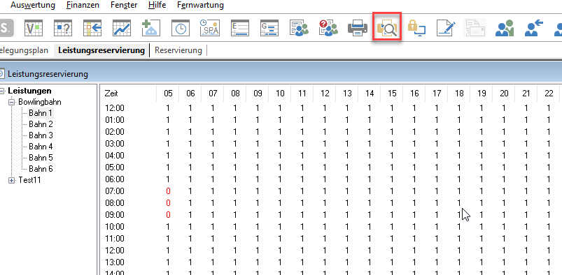Image resolution: width=562 pixels, height=275 pixels.
Task: Click the guest list icon with red question mark
Action: pos(328,28)
